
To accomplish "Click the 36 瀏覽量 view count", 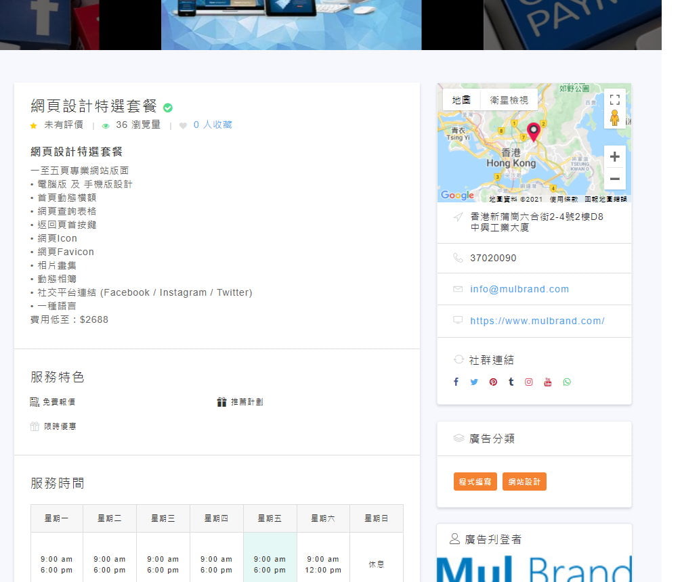I will 138,125.
